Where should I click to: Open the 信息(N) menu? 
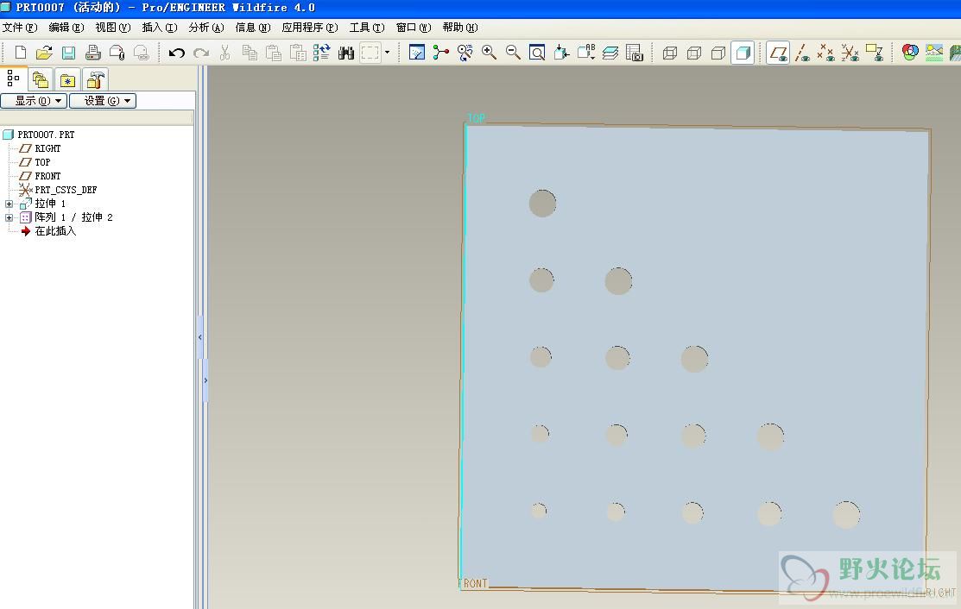tap(252, 28)
